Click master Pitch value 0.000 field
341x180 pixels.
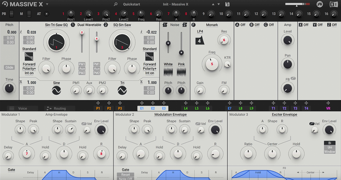(11, 32)
